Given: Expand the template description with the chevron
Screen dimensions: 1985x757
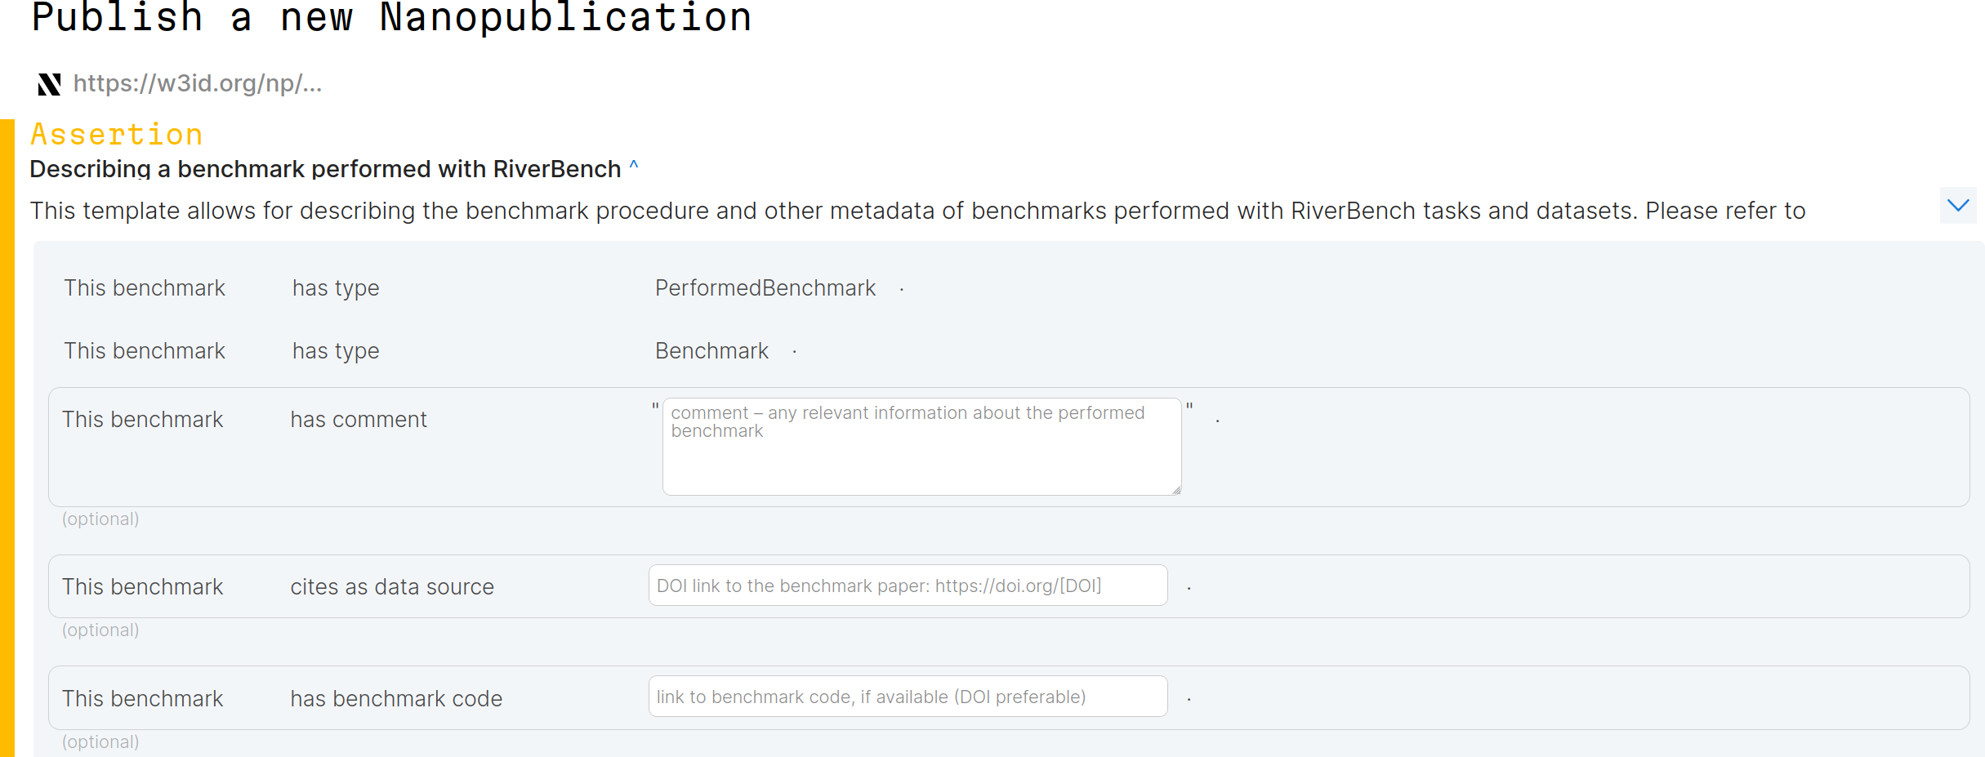Looking at the screenshot, I should click(1957, 205).
